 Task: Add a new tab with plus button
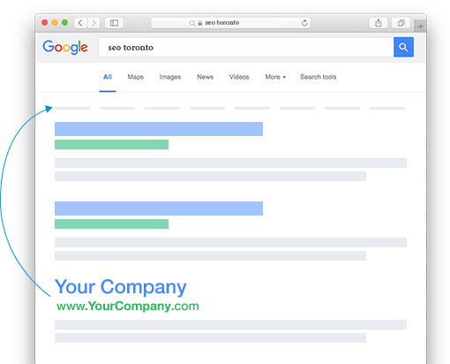420,26
